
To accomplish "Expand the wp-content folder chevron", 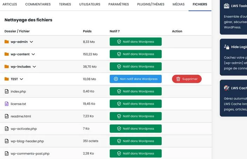I will point(33,54).
